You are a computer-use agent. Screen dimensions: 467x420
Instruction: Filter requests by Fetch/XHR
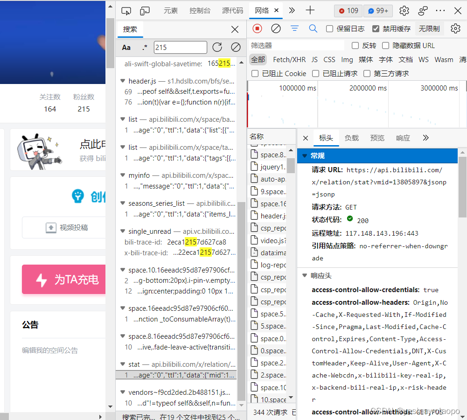(289, 60)
